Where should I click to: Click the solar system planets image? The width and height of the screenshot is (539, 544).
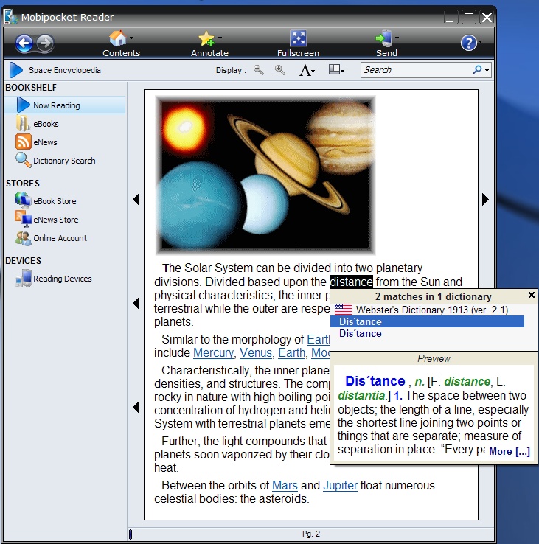point(265,175)
